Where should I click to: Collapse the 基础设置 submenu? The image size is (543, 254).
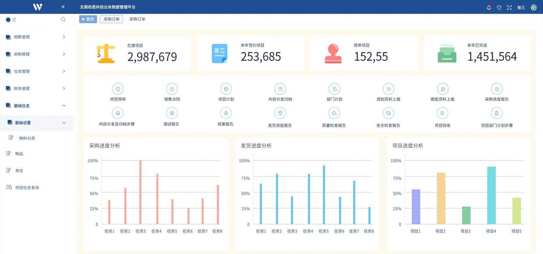click(64, 123)
